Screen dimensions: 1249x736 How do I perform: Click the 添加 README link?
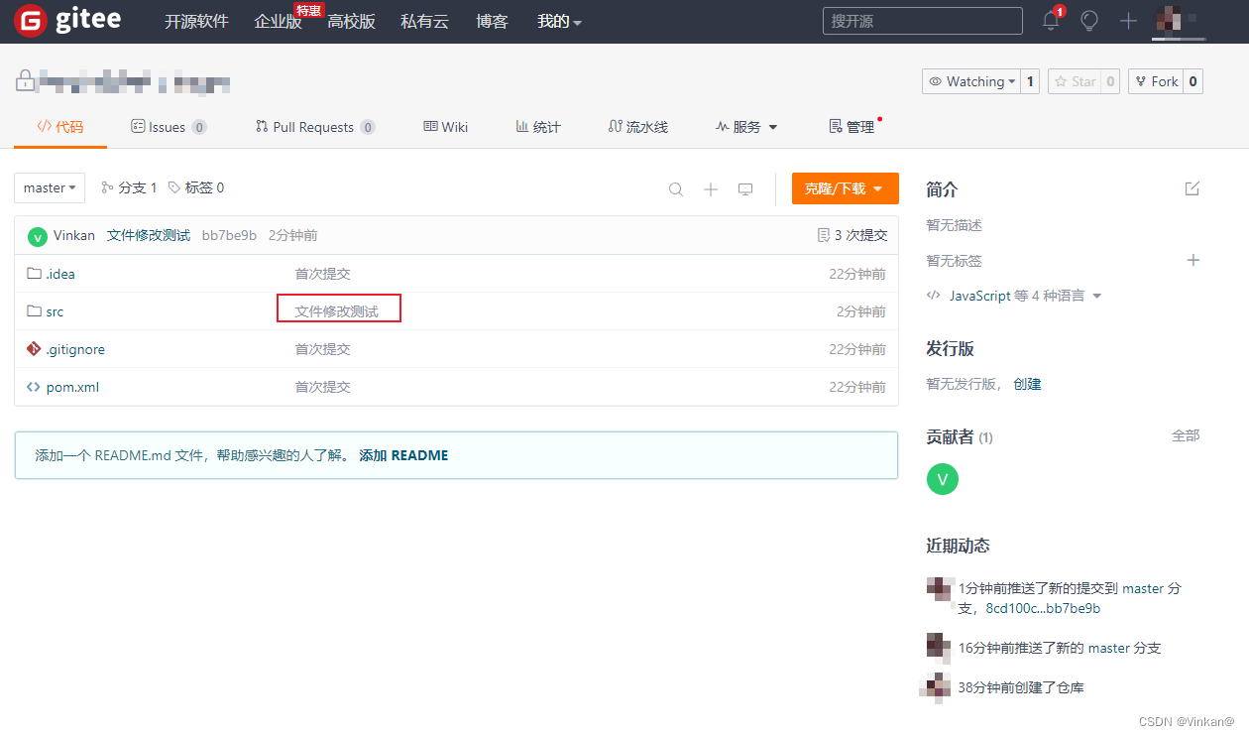(403, 455)
